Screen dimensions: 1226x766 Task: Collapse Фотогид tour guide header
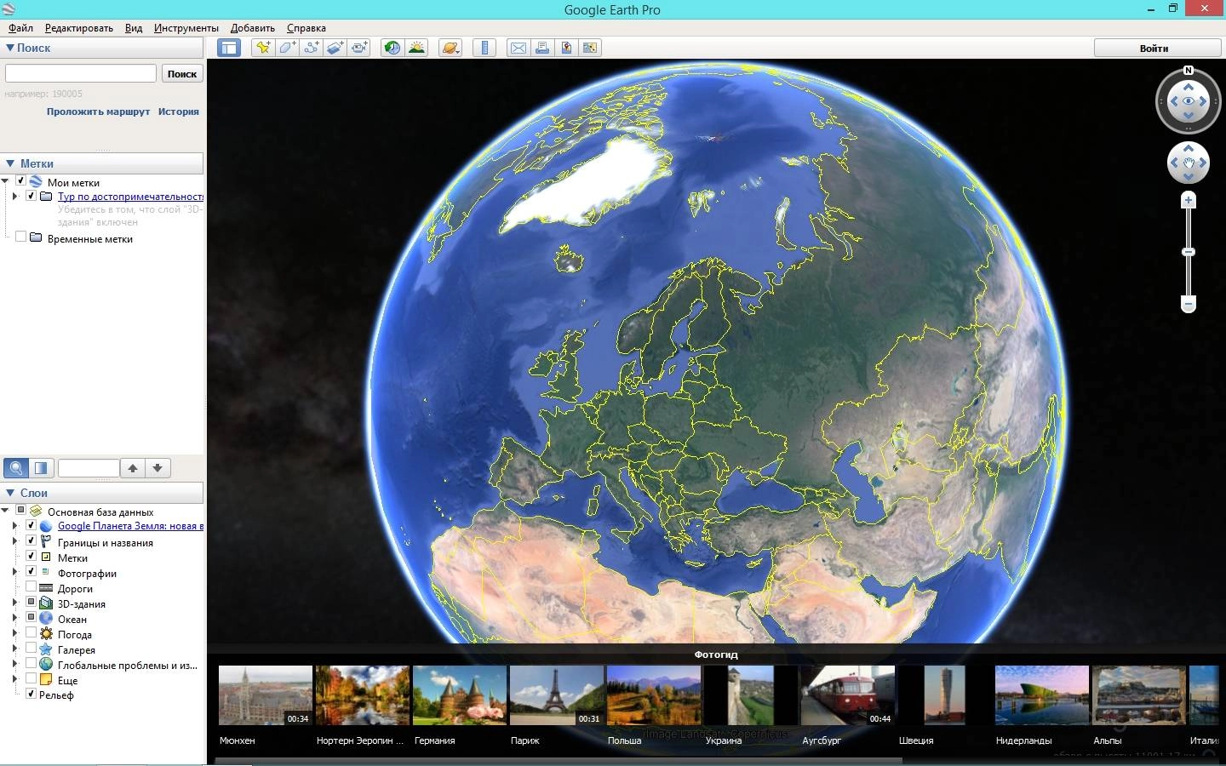[x=716, y=654]
